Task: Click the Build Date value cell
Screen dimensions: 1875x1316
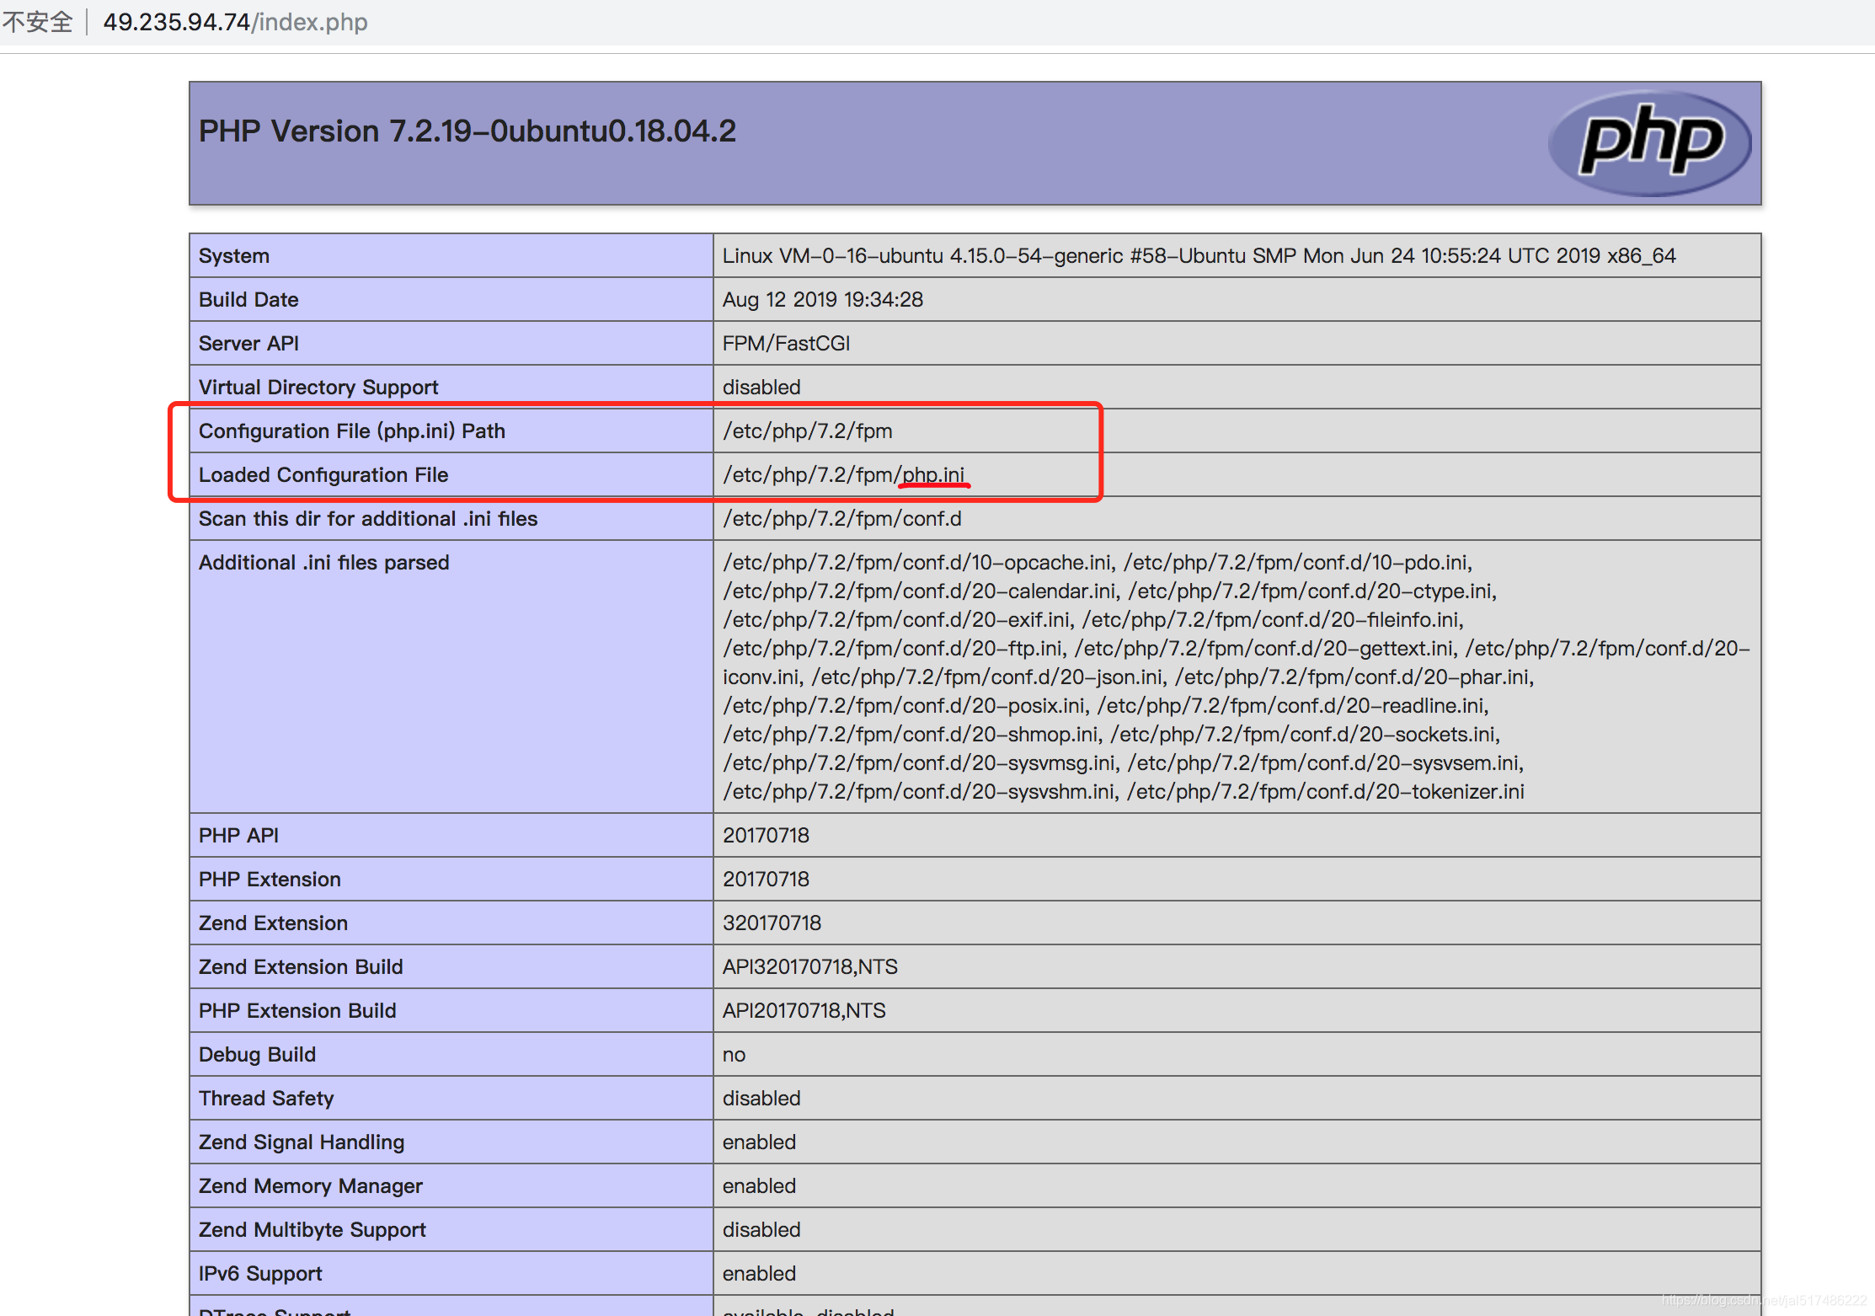Action: point(822,300)
